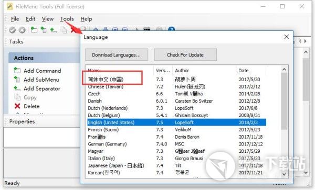This screenshot has height=190, width=315.
Task: Select the Korean language row
Action: click(176, 173)
